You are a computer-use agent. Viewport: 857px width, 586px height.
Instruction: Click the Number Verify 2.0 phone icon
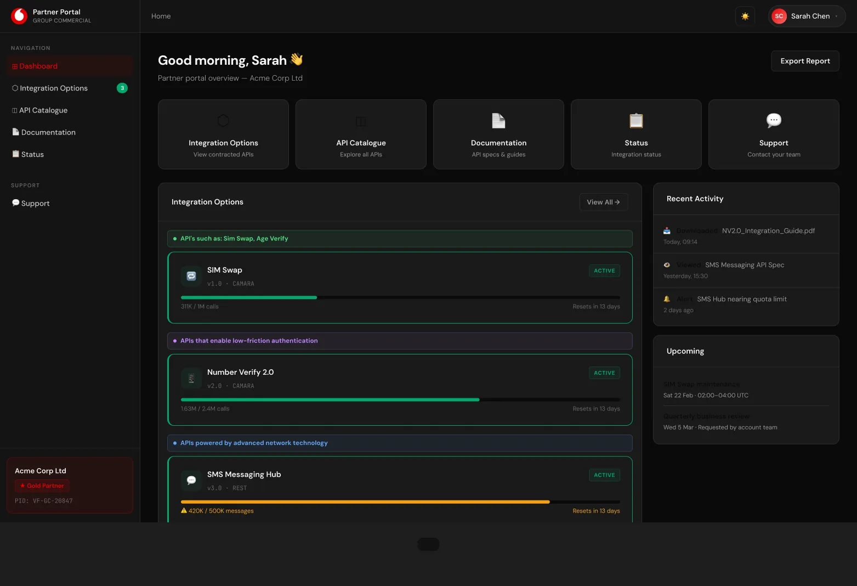click(191, 378)
